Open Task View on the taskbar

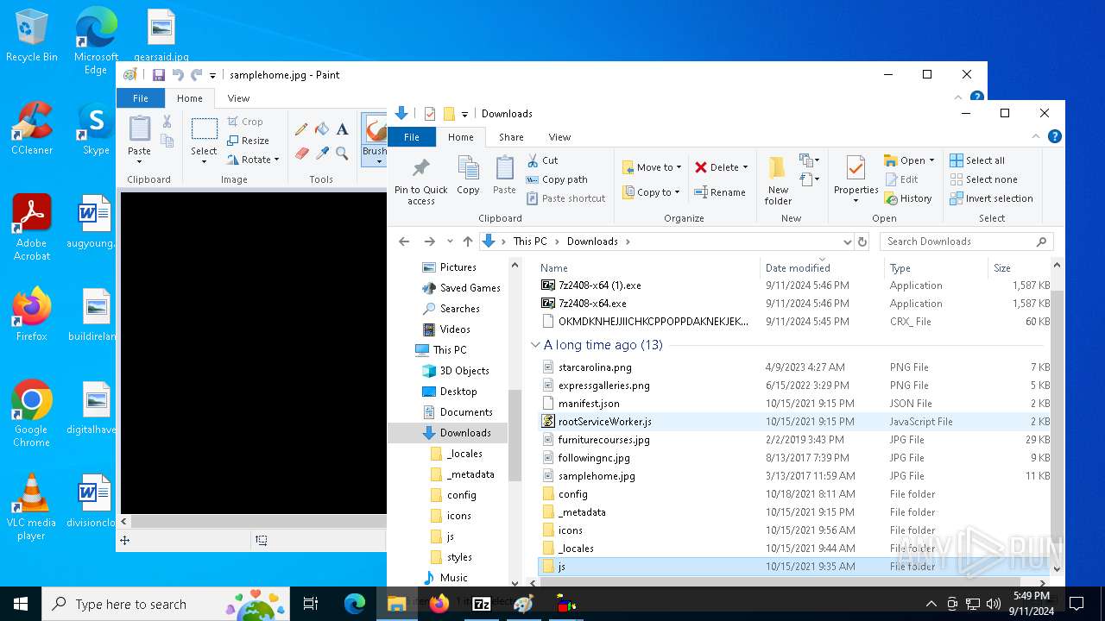coord(311,604)
